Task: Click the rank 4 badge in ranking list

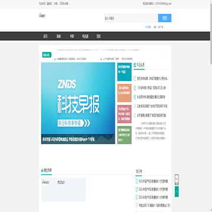Action: point(137,205)
